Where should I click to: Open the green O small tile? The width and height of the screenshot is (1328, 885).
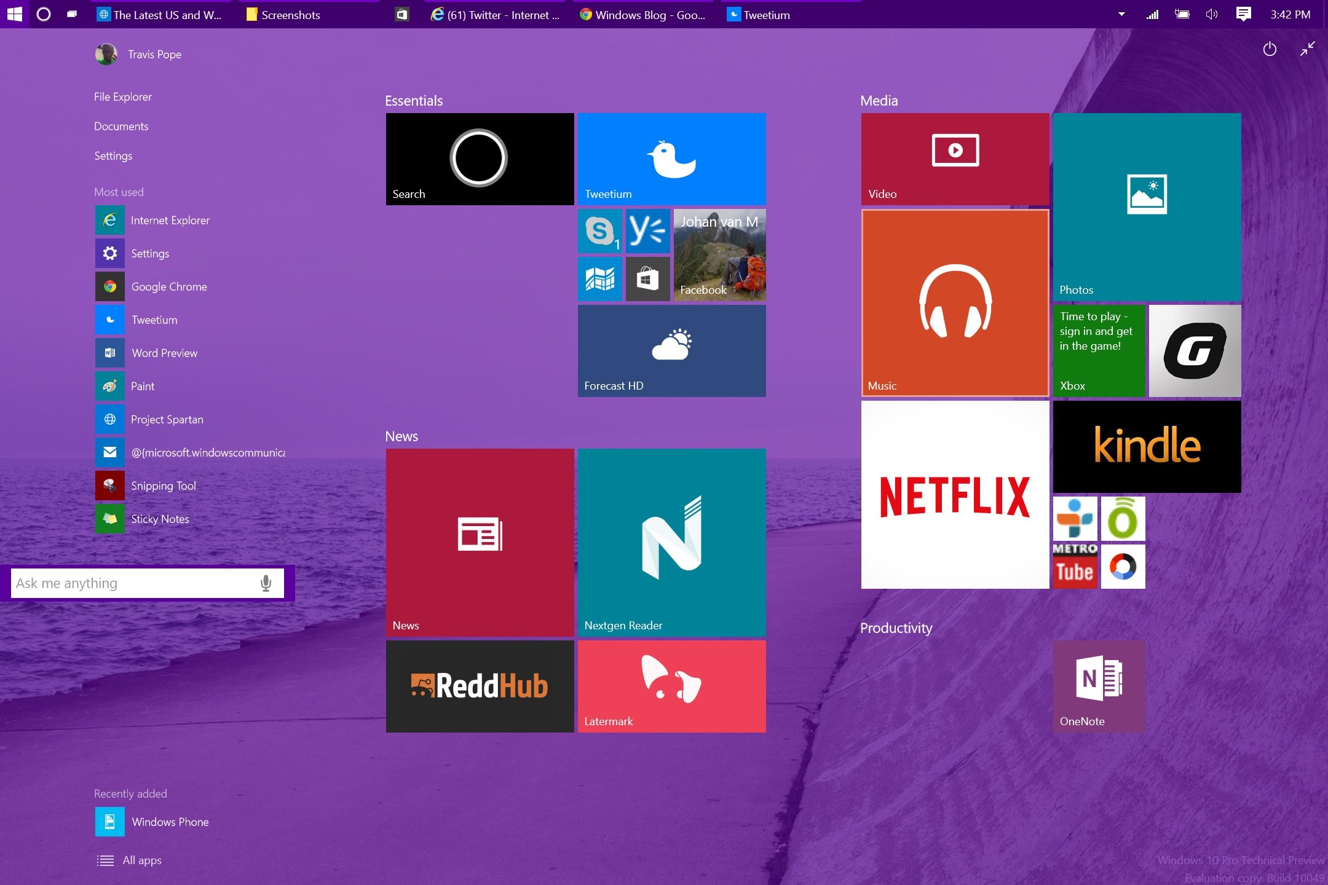(x=1123, y=519)
